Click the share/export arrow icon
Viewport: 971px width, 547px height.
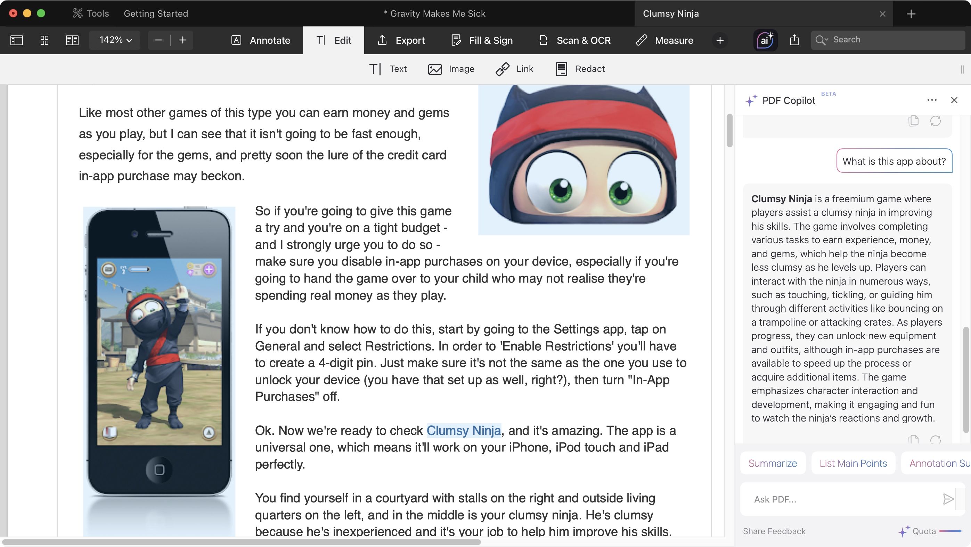pyautogui.click(x=794, y=40)
